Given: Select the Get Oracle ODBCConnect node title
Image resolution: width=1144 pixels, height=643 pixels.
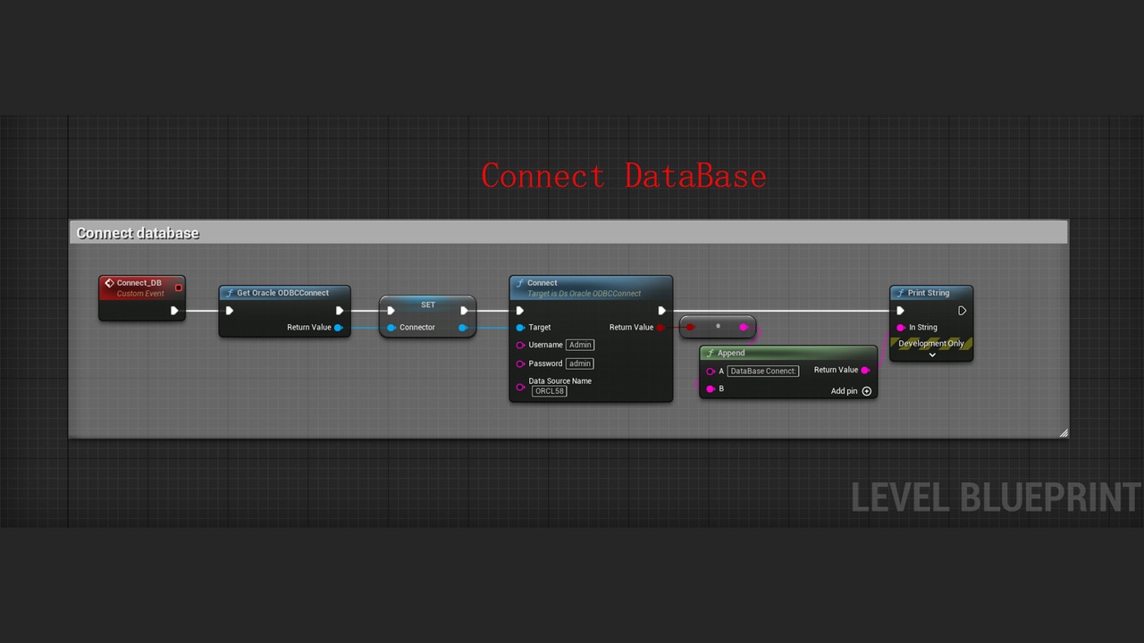Looking at the screenshot, I should coord(282,293).
